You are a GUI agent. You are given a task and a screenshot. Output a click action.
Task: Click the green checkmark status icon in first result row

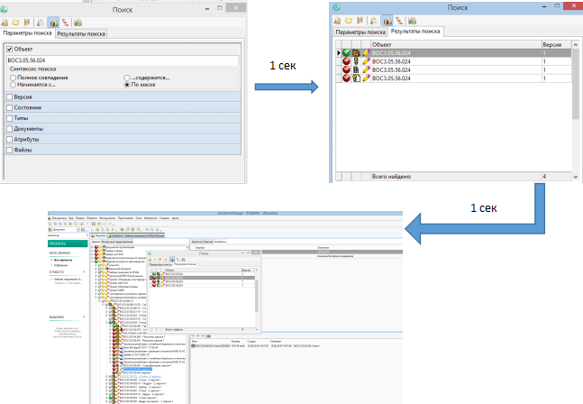(346, 54)
